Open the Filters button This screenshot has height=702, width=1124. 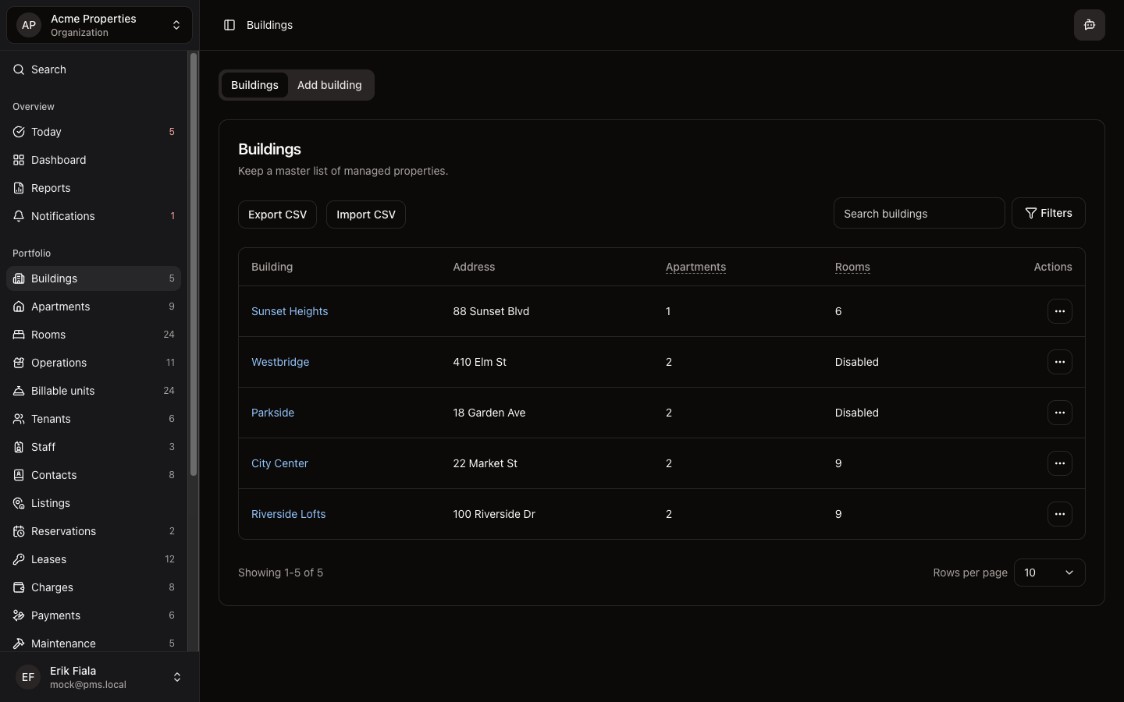(1048, 213)
